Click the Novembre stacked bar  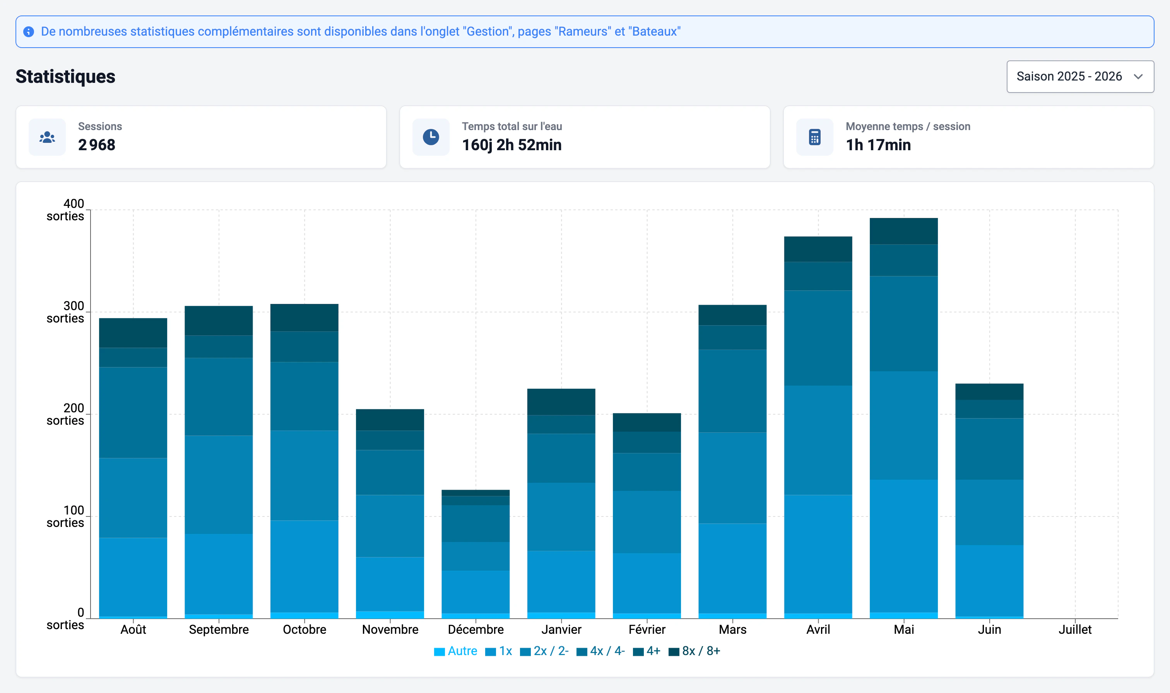click(390, 514)
